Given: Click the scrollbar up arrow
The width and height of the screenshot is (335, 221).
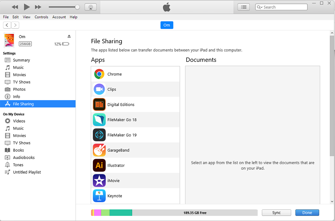Looking at the screenshot, I should tap(332, 33).
